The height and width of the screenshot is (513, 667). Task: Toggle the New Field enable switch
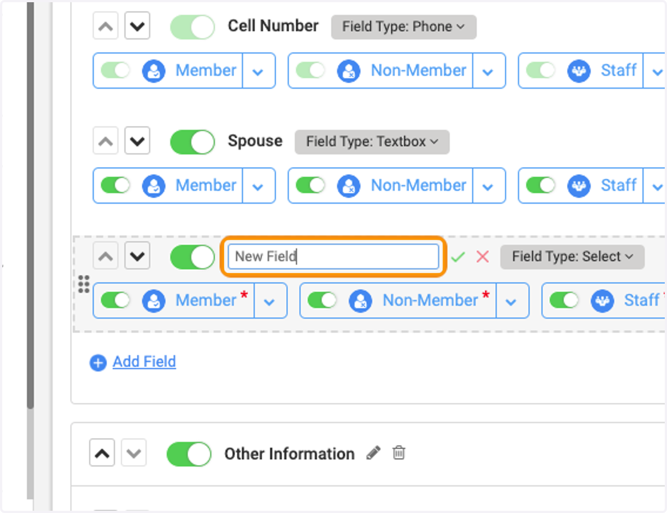tap(192, 257)
